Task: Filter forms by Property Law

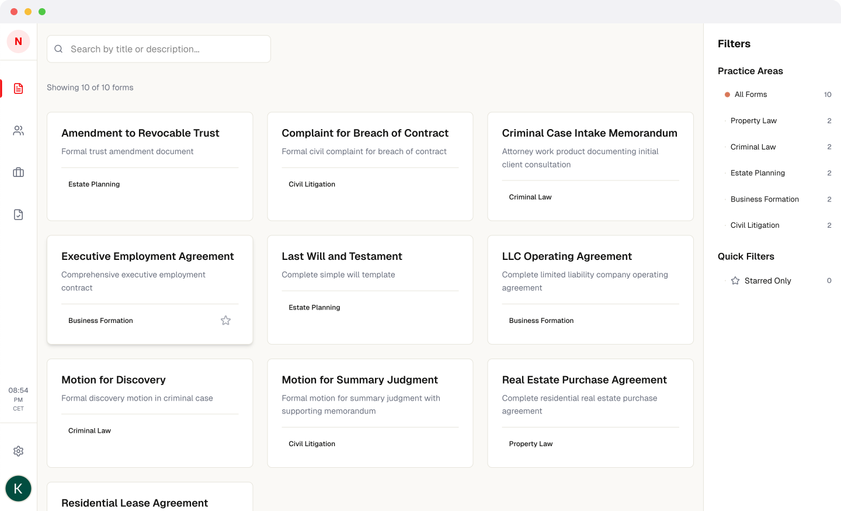Action: [753, 120]
